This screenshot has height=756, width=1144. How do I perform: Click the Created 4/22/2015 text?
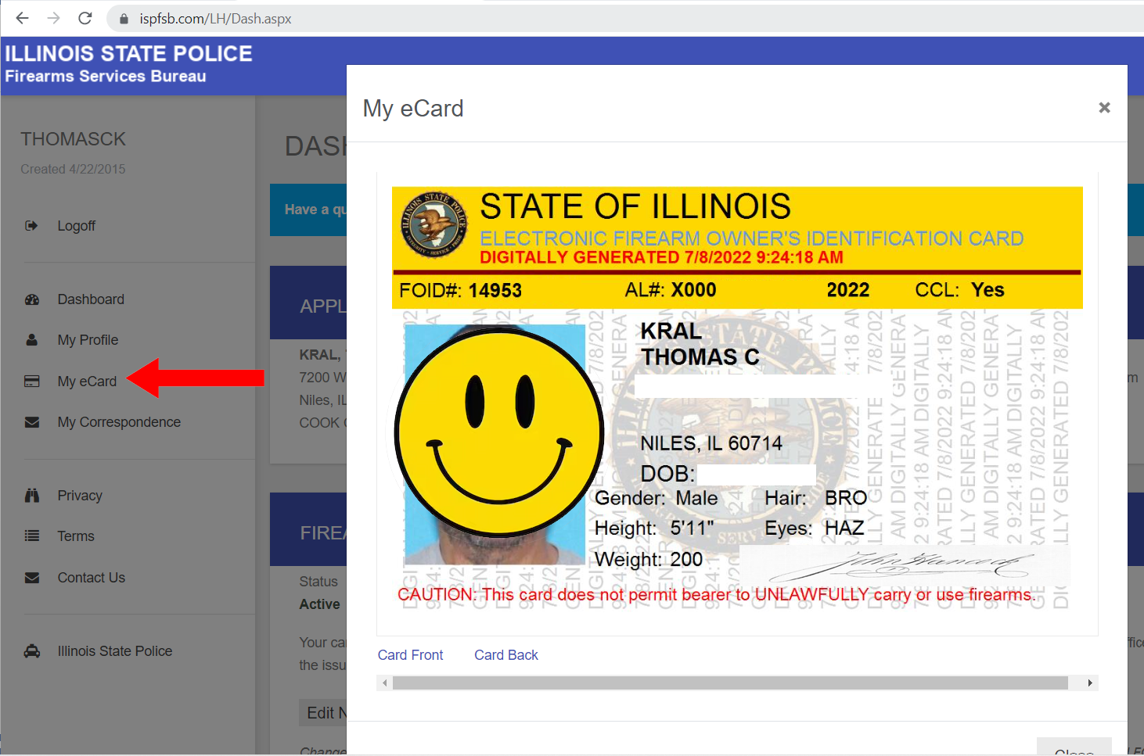73,169
